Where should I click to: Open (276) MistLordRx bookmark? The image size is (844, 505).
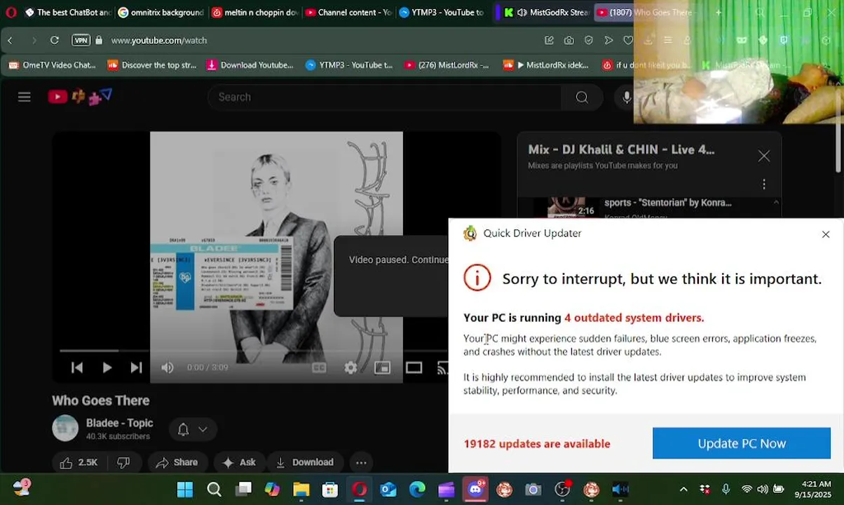447,65
